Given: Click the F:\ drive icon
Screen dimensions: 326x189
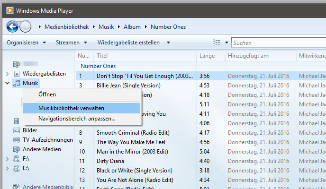Looking at the screenshot, I should (x=17, y=159).
